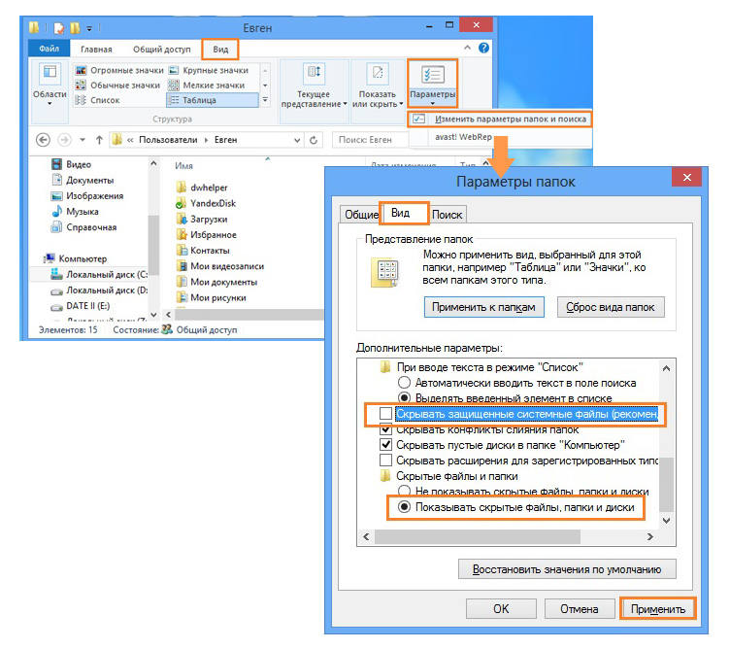
Task: Select Локальный диск (C:) in tree
Action: coord(99,274)
